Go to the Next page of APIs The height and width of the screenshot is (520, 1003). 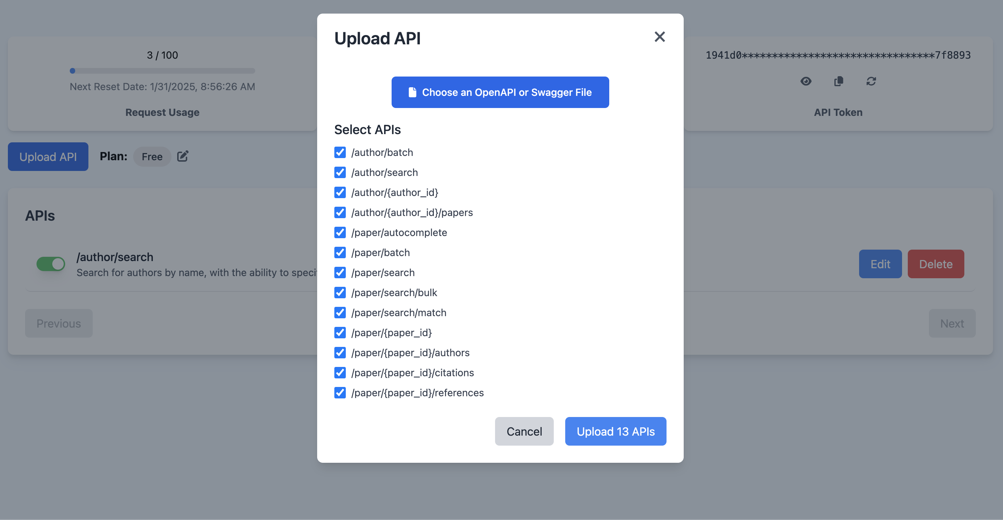[x=951, y=323]
